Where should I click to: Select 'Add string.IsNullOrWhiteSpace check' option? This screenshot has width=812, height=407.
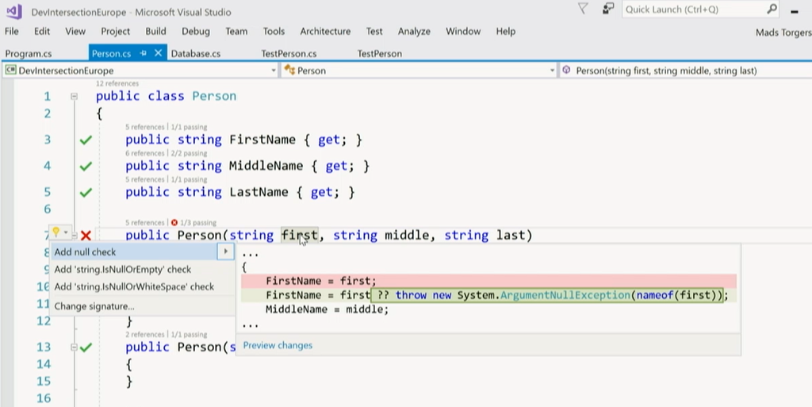134,286
